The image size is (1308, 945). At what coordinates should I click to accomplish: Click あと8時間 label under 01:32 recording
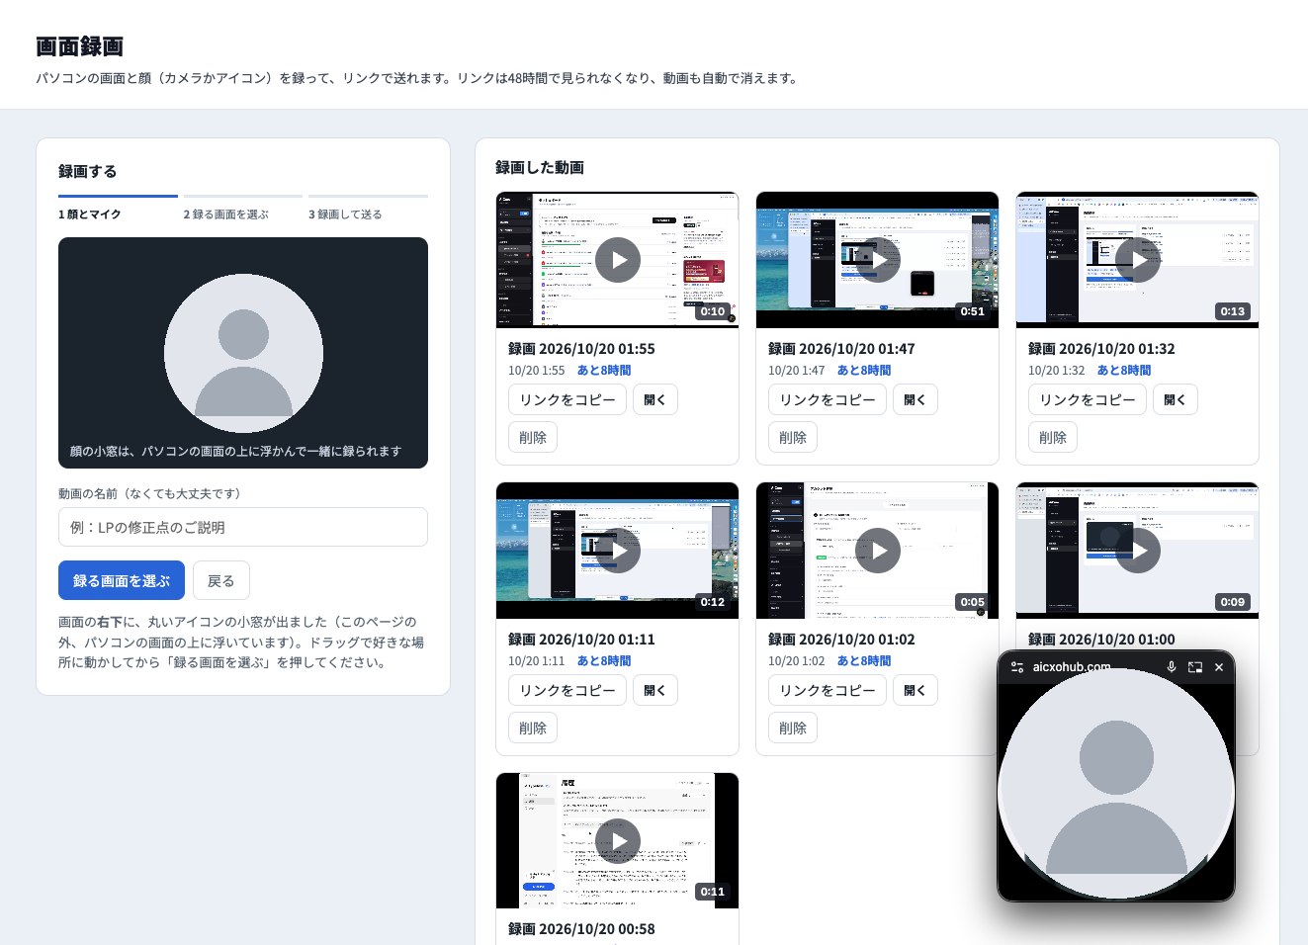[x=1124, y=371]
